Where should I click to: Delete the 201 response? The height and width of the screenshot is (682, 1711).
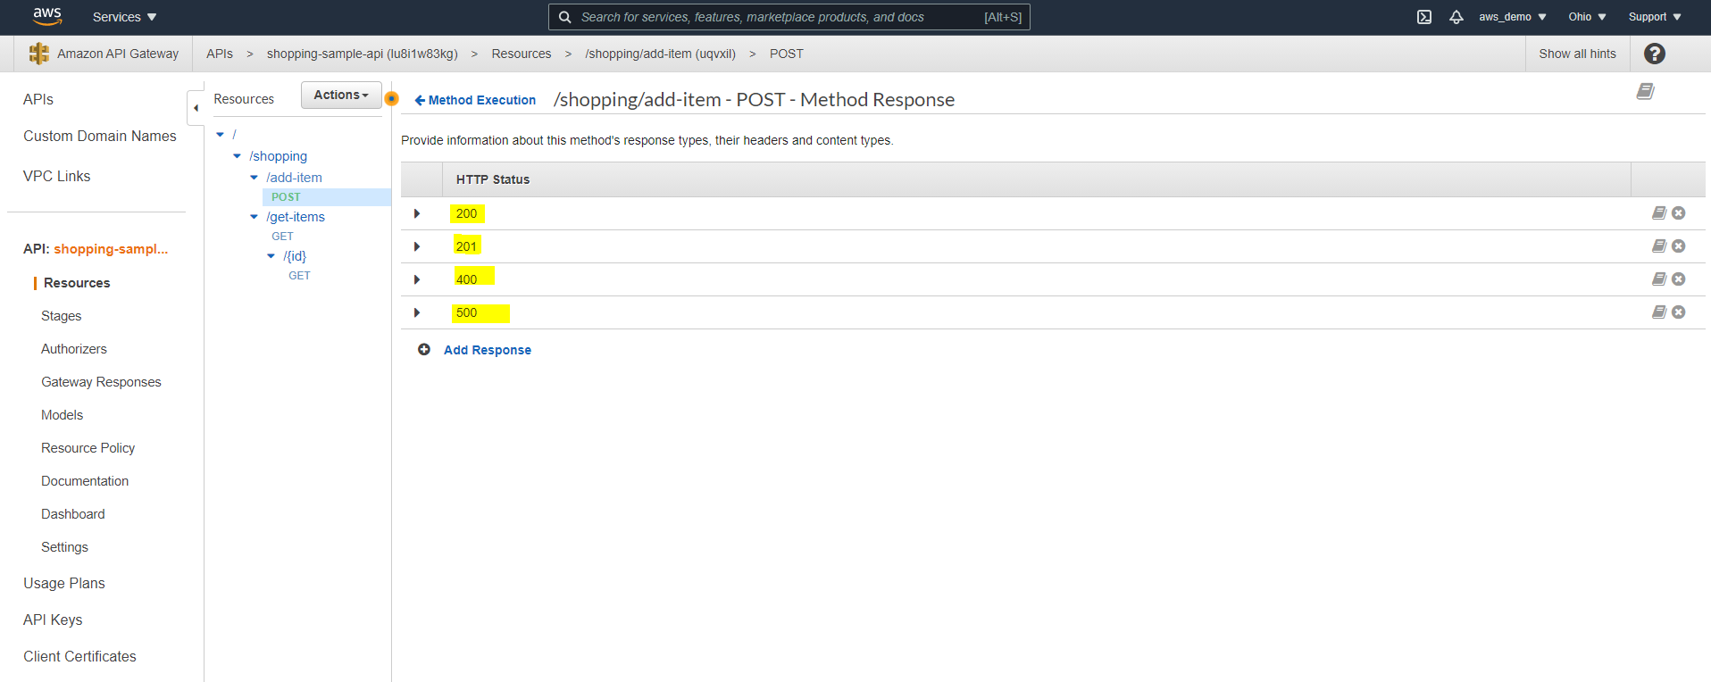coord(1679,246)
